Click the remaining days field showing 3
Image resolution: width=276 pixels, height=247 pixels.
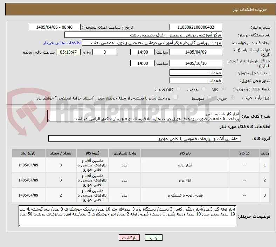(x=105, y=52)
